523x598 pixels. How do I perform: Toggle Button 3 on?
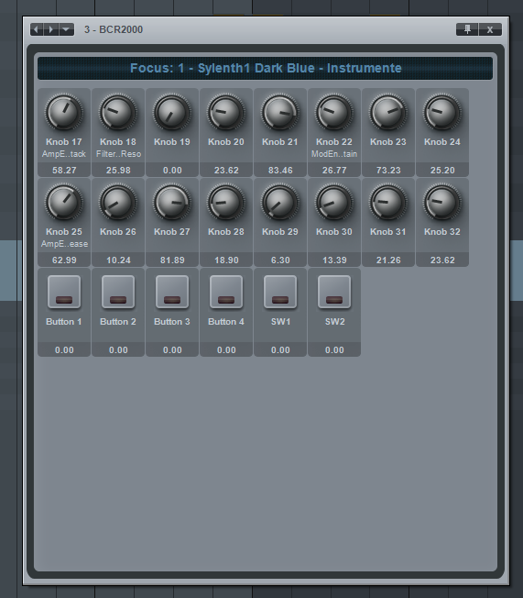click(172, 292)
